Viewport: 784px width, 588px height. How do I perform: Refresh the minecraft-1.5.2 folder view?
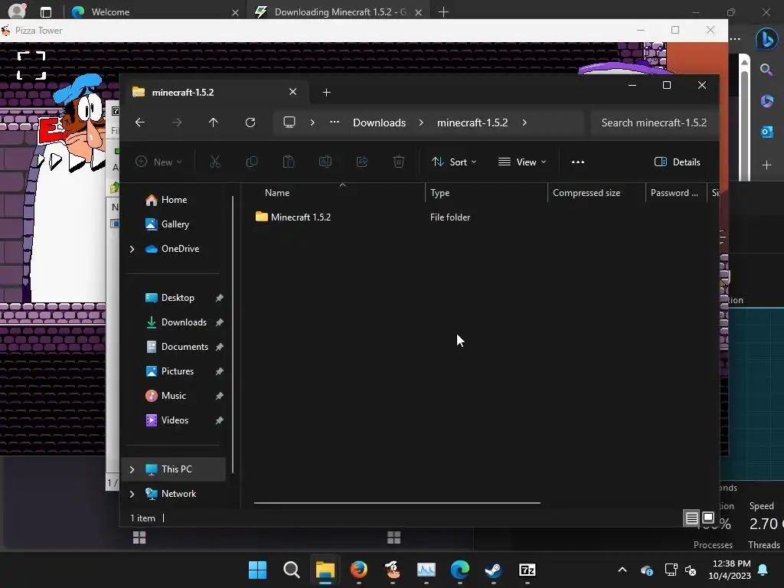250,122
